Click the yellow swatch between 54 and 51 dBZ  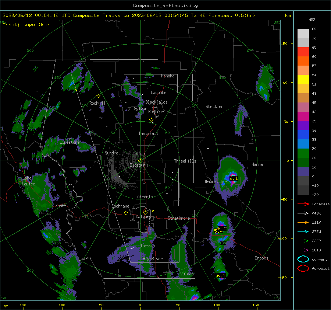(303, 80)
